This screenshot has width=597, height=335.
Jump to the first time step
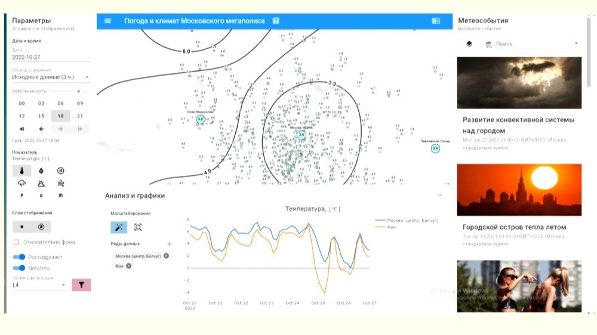21,129
